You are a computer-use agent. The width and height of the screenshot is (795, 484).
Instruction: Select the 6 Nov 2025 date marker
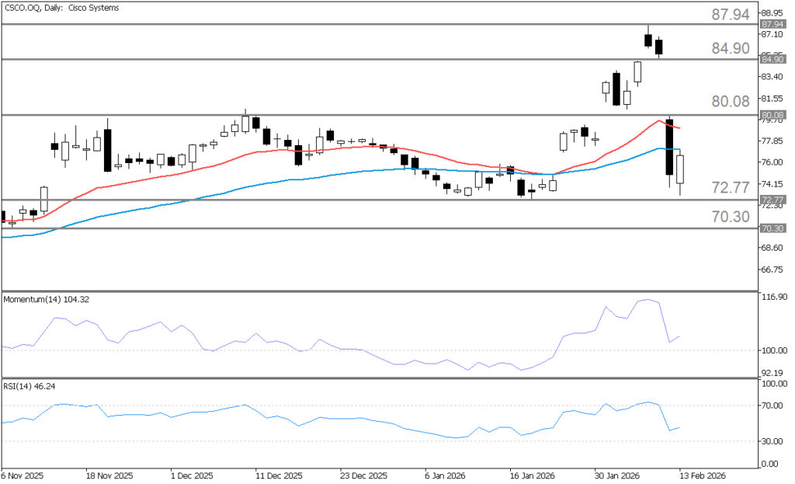[x=22, y=475]
